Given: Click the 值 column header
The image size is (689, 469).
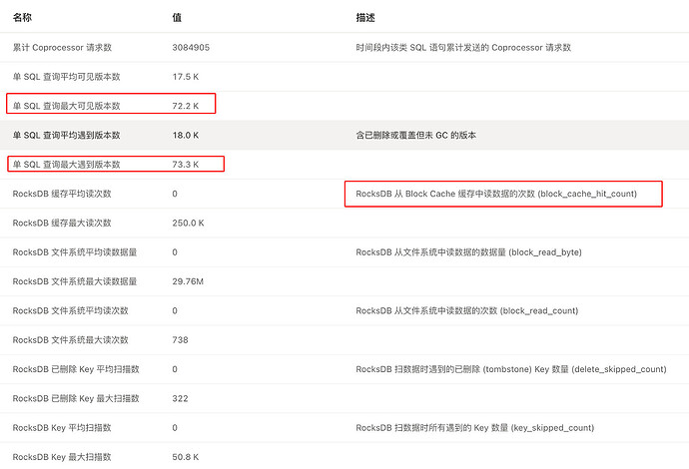Looking at the screenshot, I should [x=177, y=18].
